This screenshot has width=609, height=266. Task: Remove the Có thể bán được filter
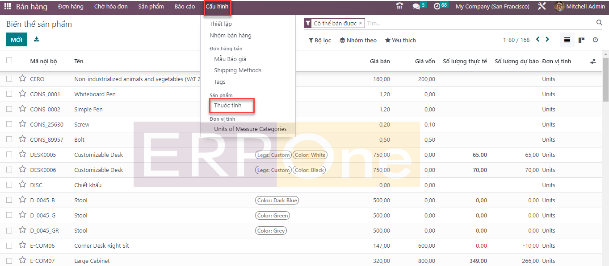361,23
